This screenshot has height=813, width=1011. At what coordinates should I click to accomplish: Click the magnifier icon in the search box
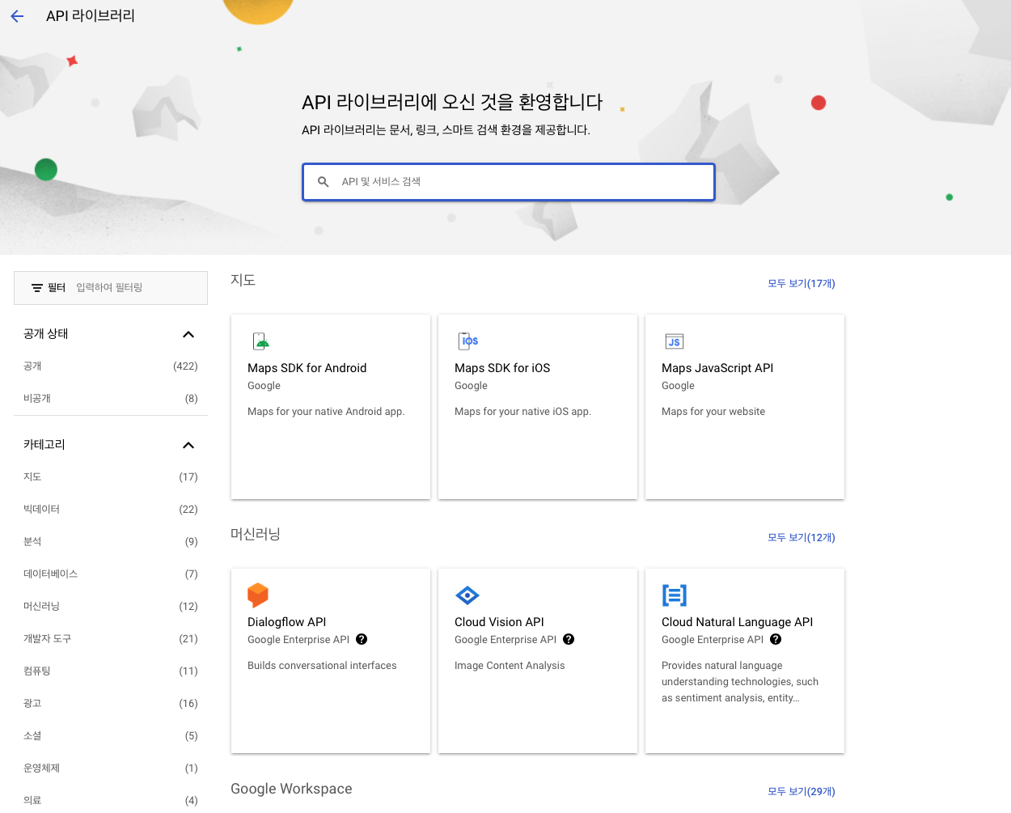324,182
